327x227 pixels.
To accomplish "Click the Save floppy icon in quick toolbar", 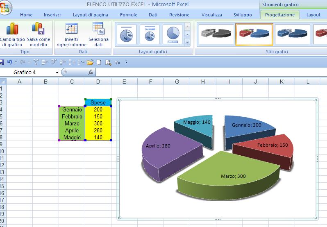I will (x=2, y=62).
